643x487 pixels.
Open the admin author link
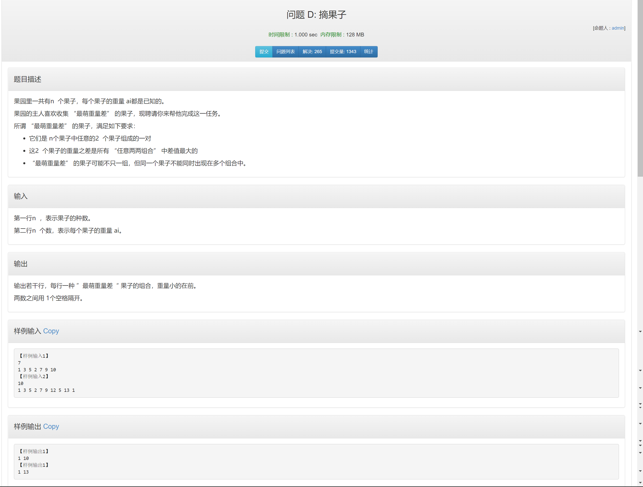click(x=618, y=28)
